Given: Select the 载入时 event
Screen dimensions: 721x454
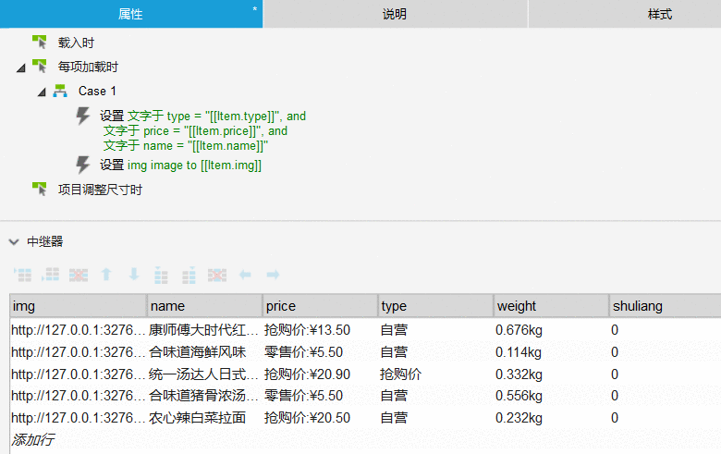Looking at the screenshot, I should point(76,43).
